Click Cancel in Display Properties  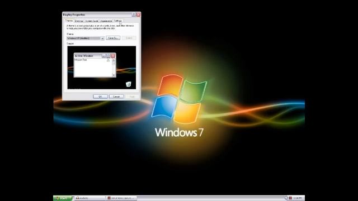coord(116,97)
